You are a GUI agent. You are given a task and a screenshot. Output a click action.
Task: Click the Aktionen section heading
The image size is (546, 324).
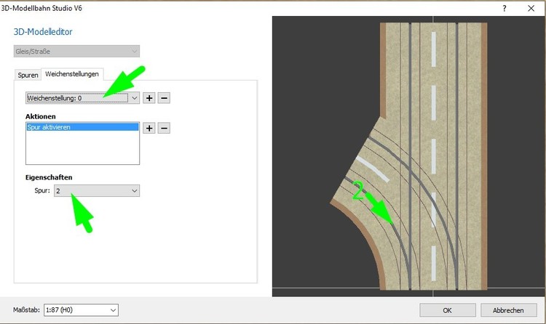(x=40, y=116)
